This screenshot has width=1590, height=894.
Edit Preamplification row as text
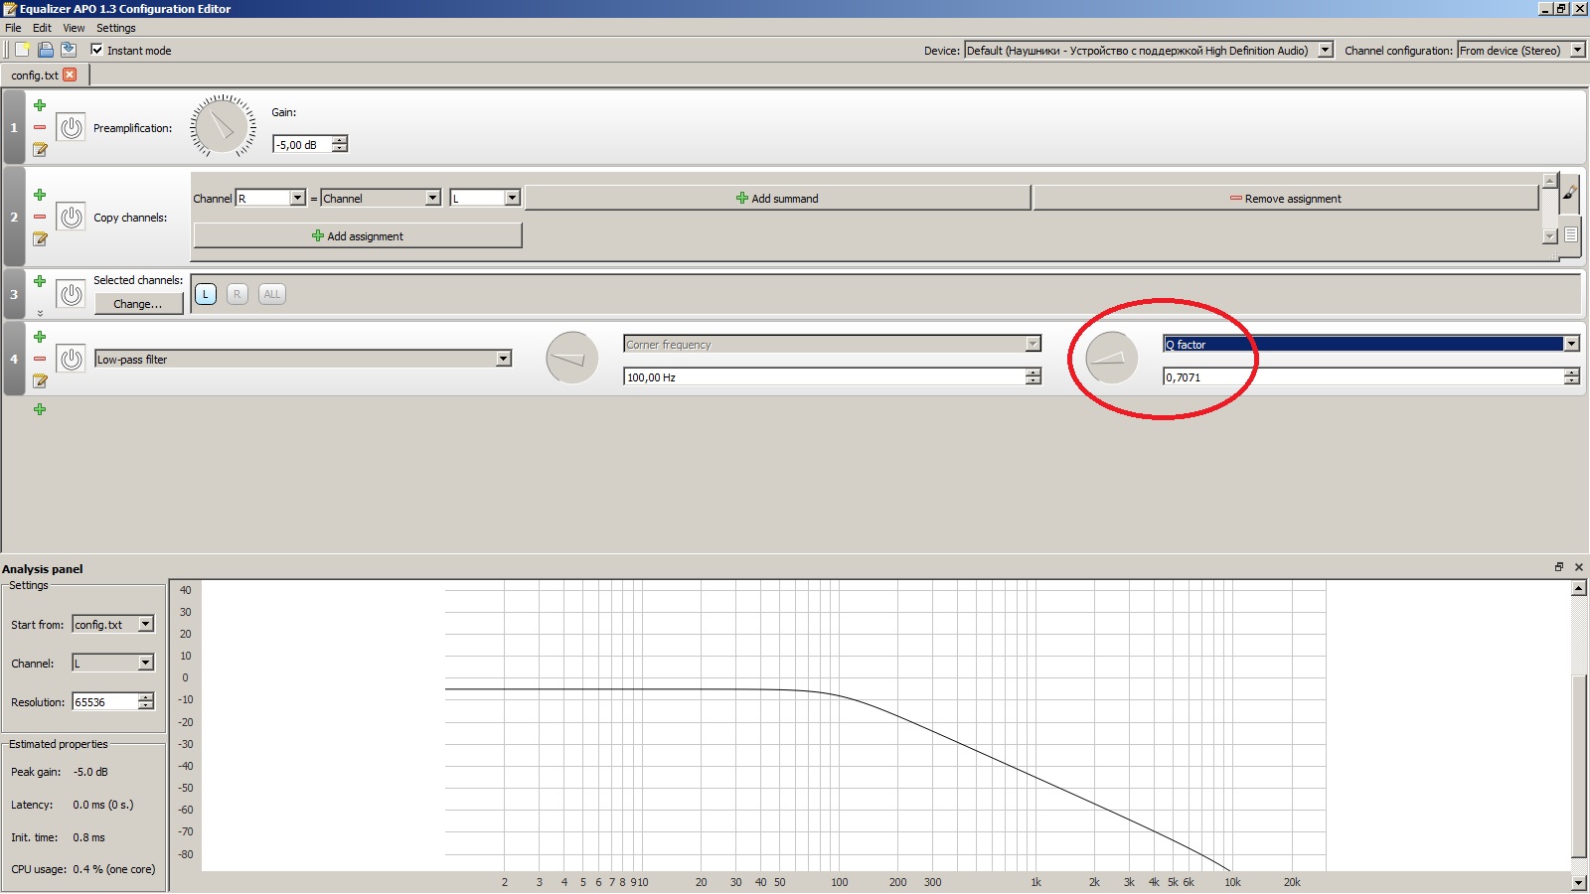[x=40, y=149]
